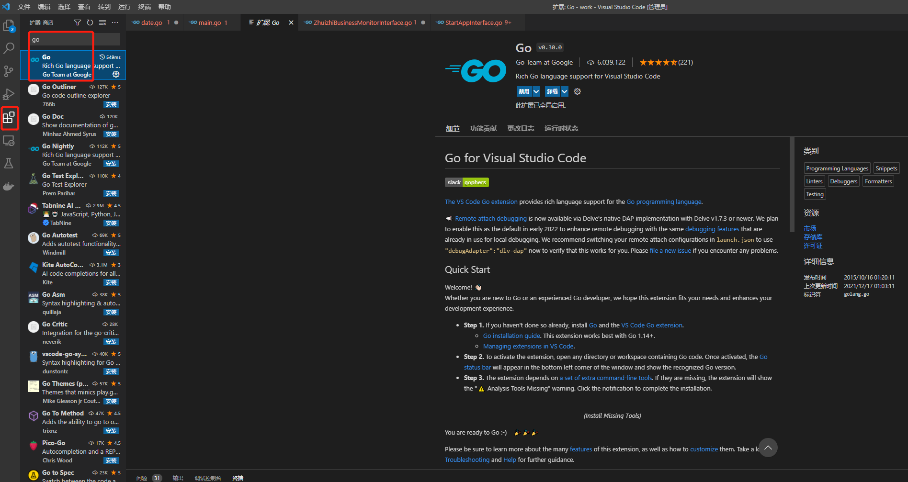Install the Go Nightly extension
The image size is (908, 482).
[x=111, y=164]
